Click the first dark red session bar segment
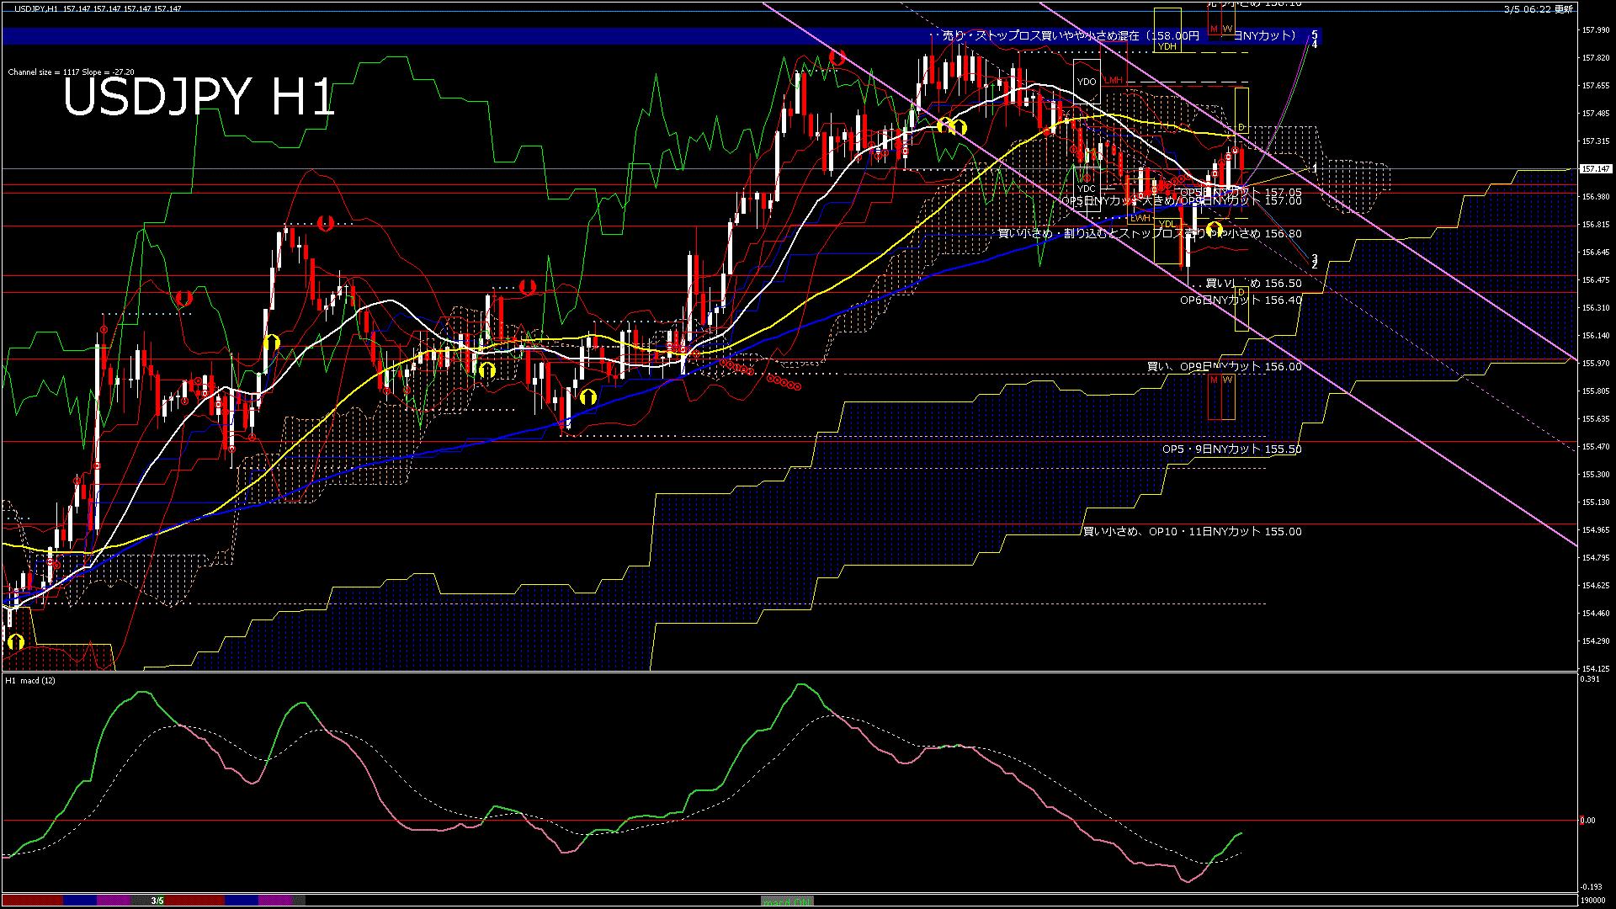The width and height of the screenshot is (1616, 909). 32,901
